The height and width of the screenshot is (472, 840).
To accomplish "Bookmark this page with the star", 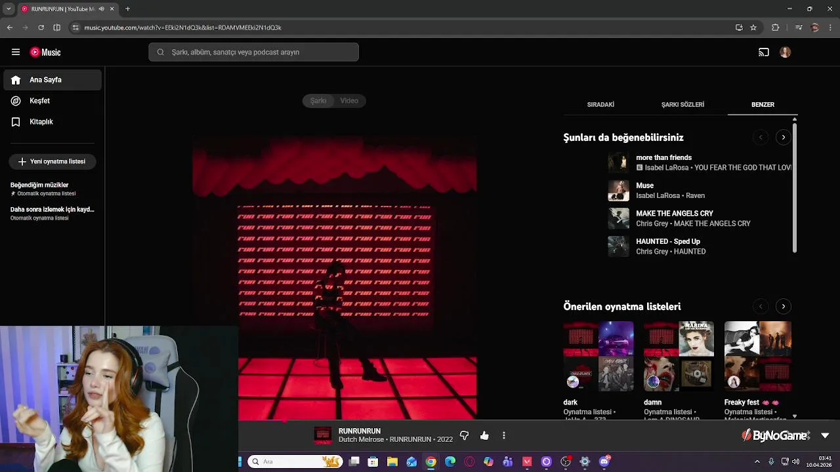I will tap(753, 28).
